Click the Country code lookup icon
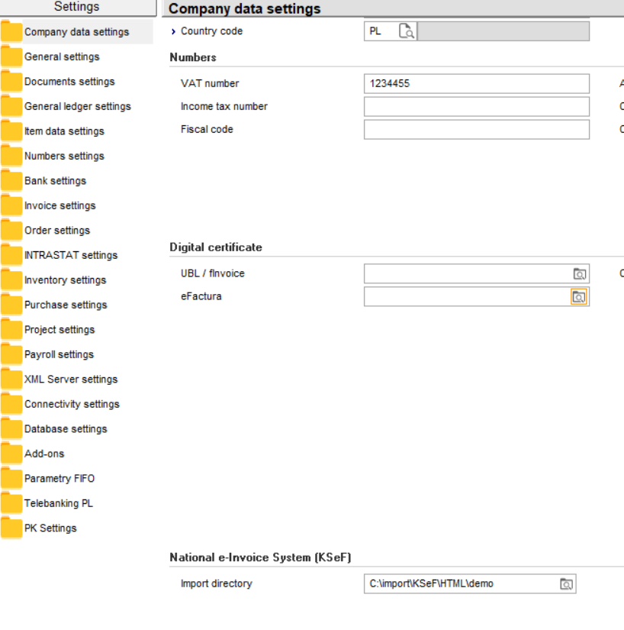 pyautogui.click(x=407, y=31)
